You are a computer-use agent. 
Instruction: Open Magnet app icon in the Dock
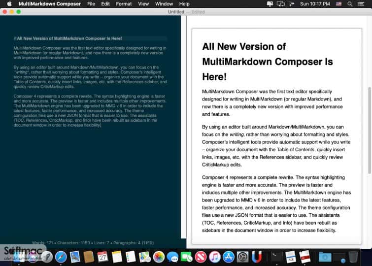tap(257, 257)
